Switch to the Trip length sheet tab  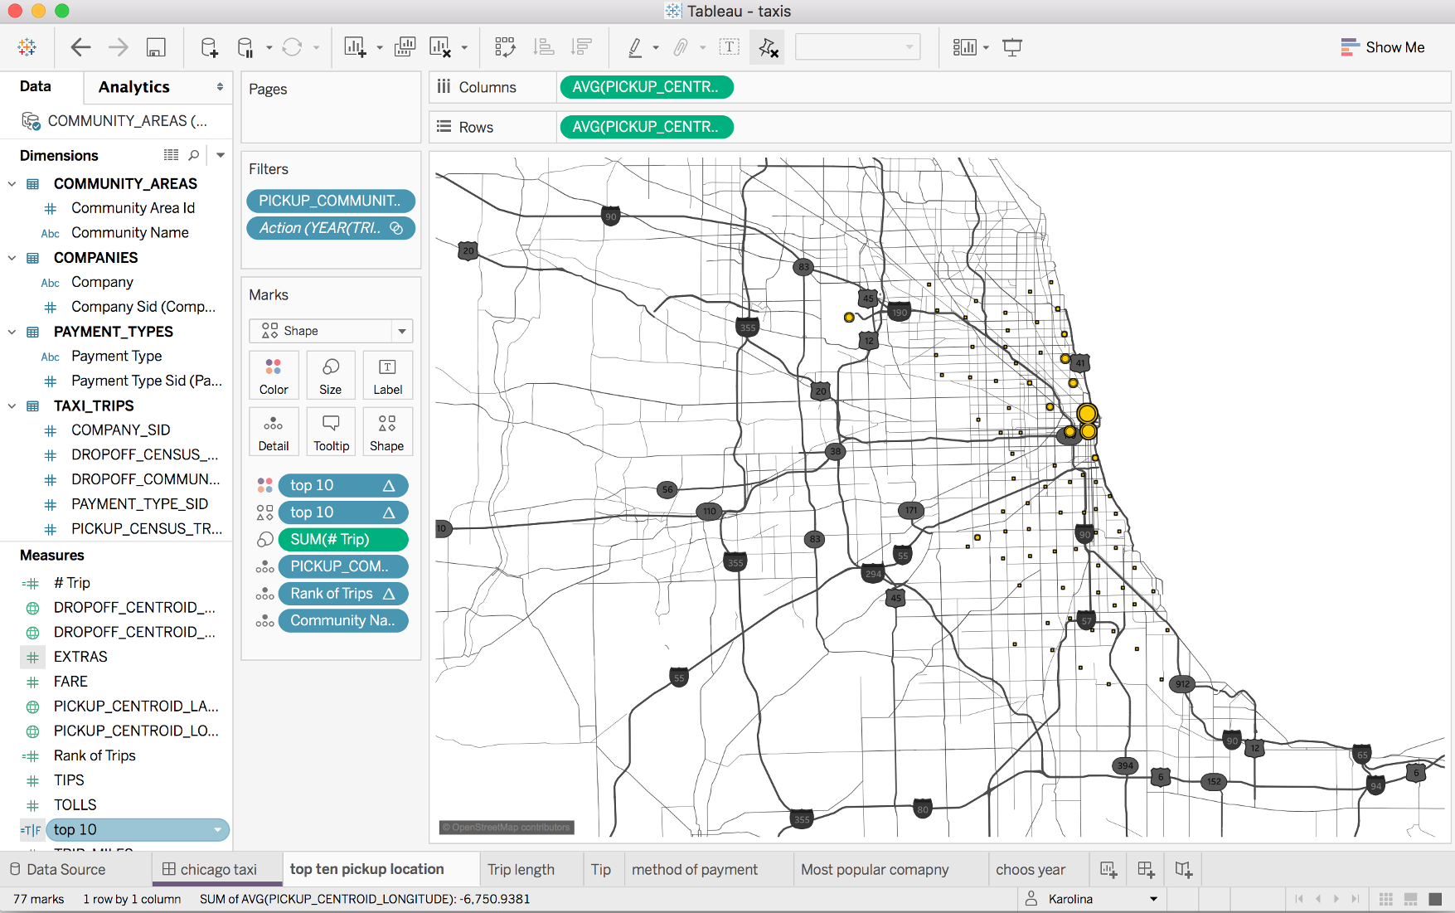(521, 869)
